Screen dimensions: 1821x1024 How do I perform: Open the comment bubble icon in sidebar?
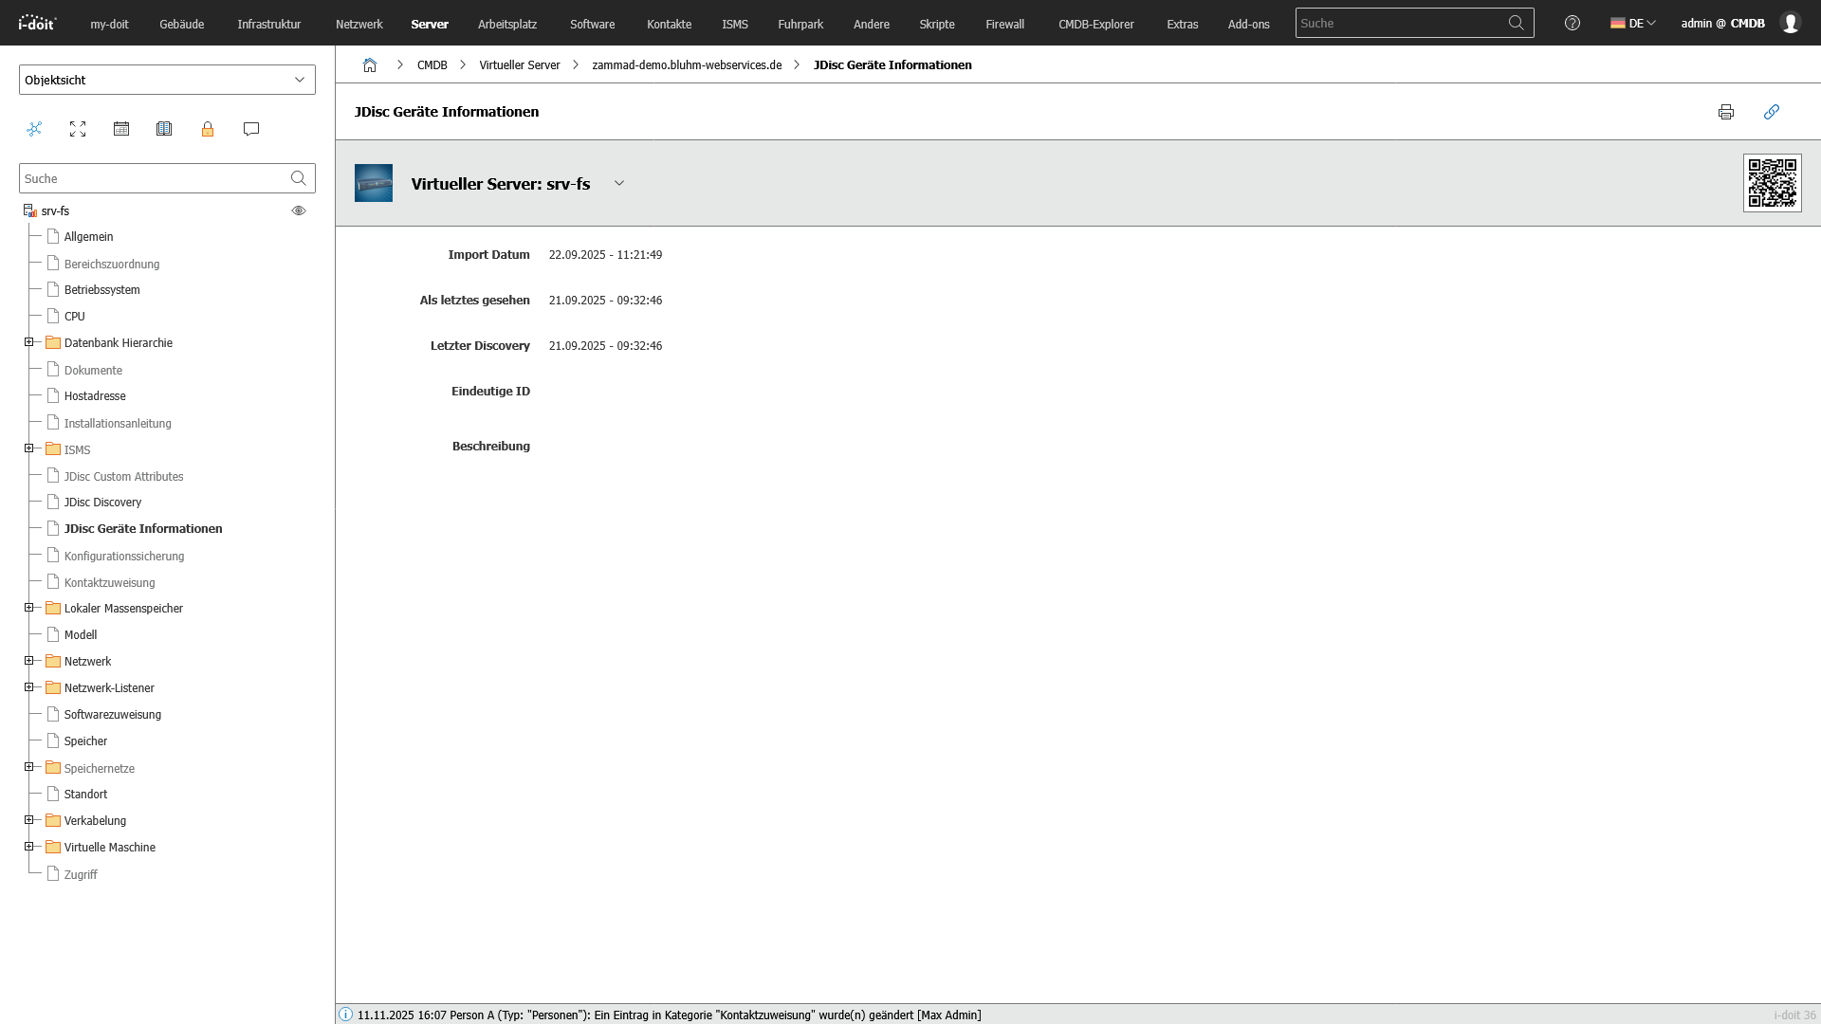[251, 129]
